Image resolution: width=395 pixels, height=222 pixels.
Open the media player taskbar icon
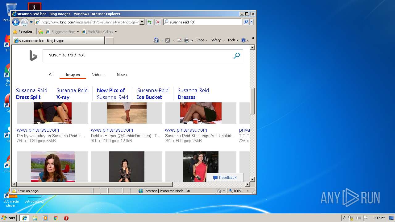click(x=45, y=218)
